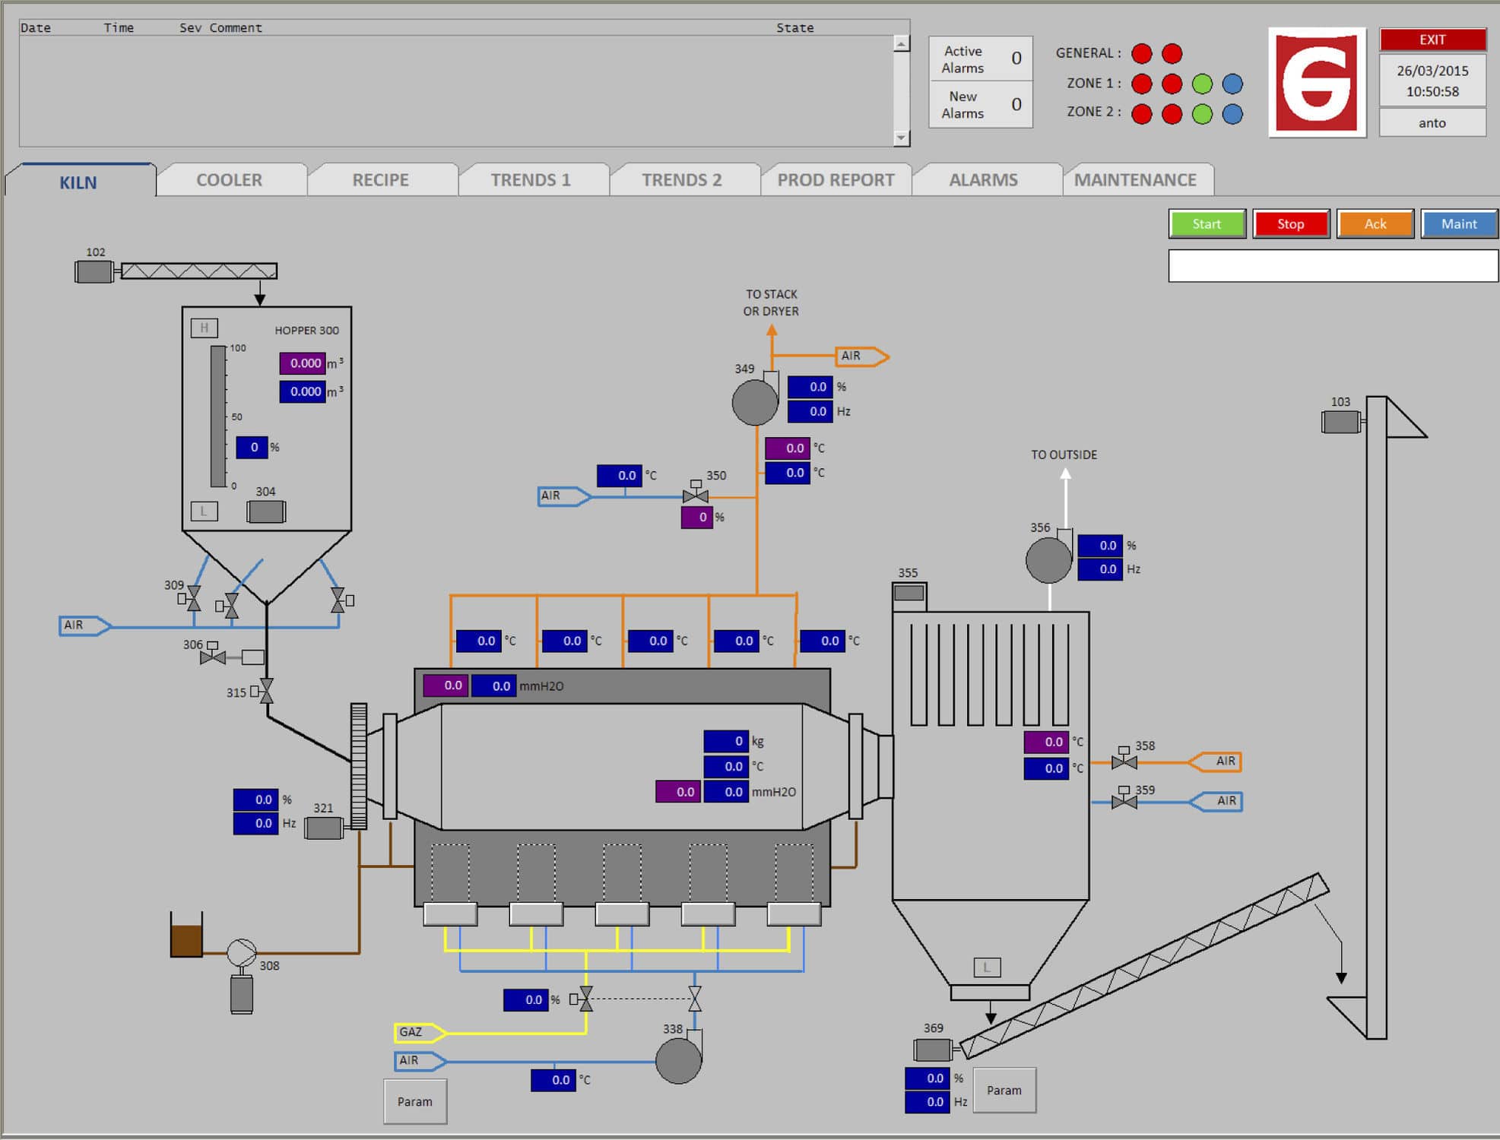Toggle air valve 350
1500x1140 pixels.
696,498
